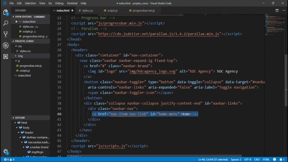Open progressbar.min.js under js folder
Image resolution: width=288 pixels, height=162 pixels.
(x=31, y=66)
